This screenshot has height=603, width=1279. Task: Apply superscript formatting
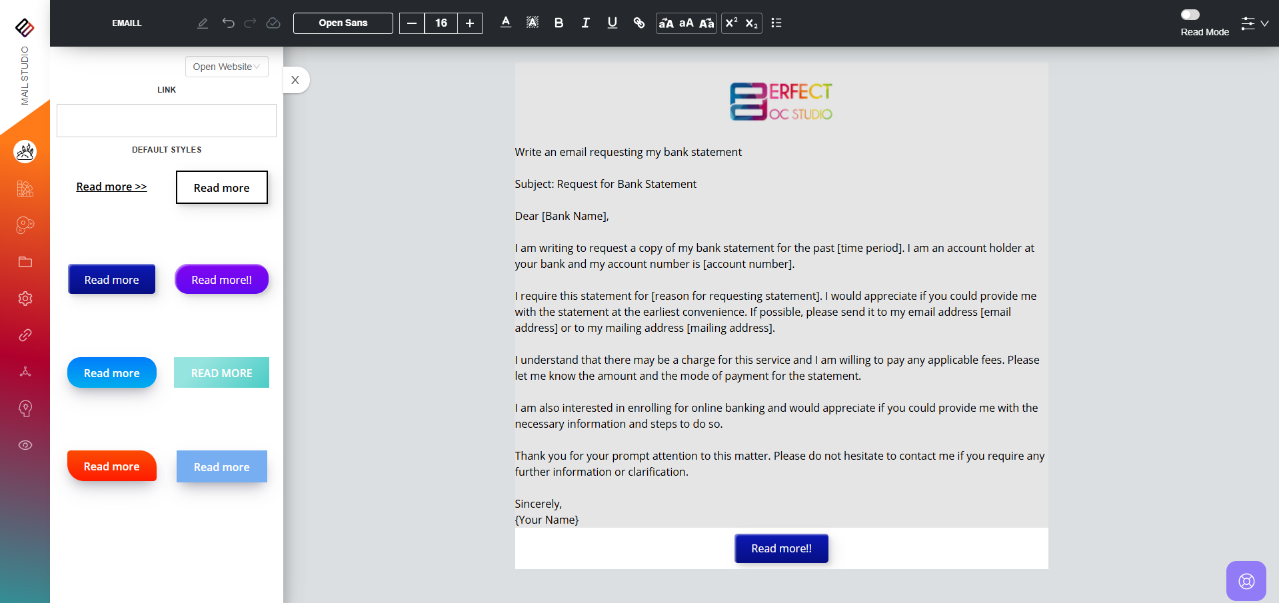pyautogui.click(x=731, y=23)
